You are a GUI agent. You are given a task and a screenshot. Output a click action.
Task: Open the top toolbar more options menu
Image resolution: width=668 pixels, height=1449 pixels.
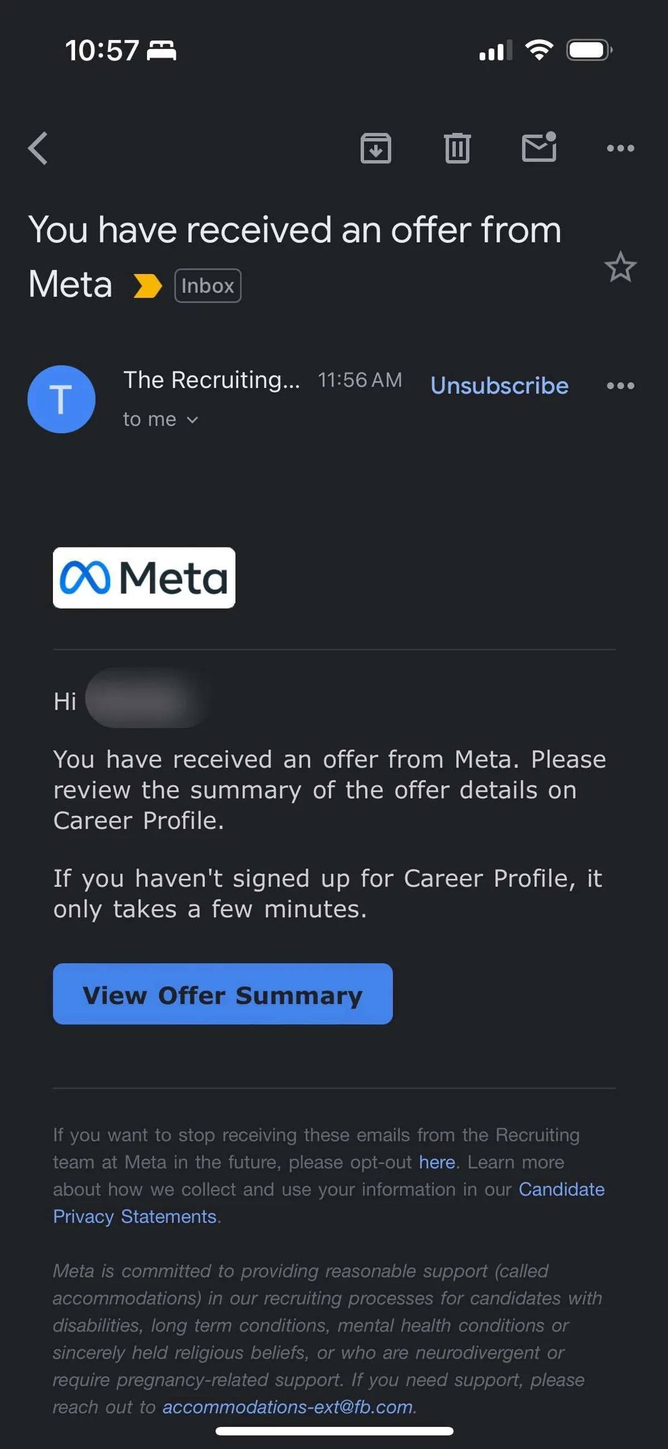(620, 149)
